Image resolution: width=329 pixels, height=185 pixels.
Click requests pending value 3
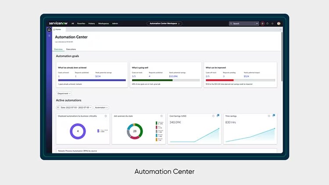[224, 76]
